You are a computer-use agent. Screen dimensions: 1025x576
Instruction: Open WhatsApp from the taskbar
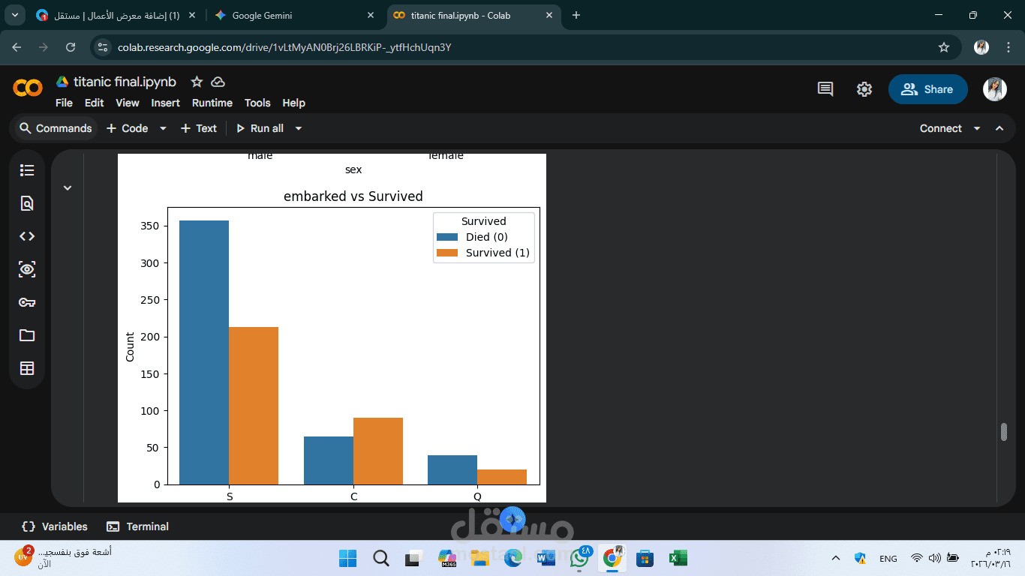click(x=579, y=558)
